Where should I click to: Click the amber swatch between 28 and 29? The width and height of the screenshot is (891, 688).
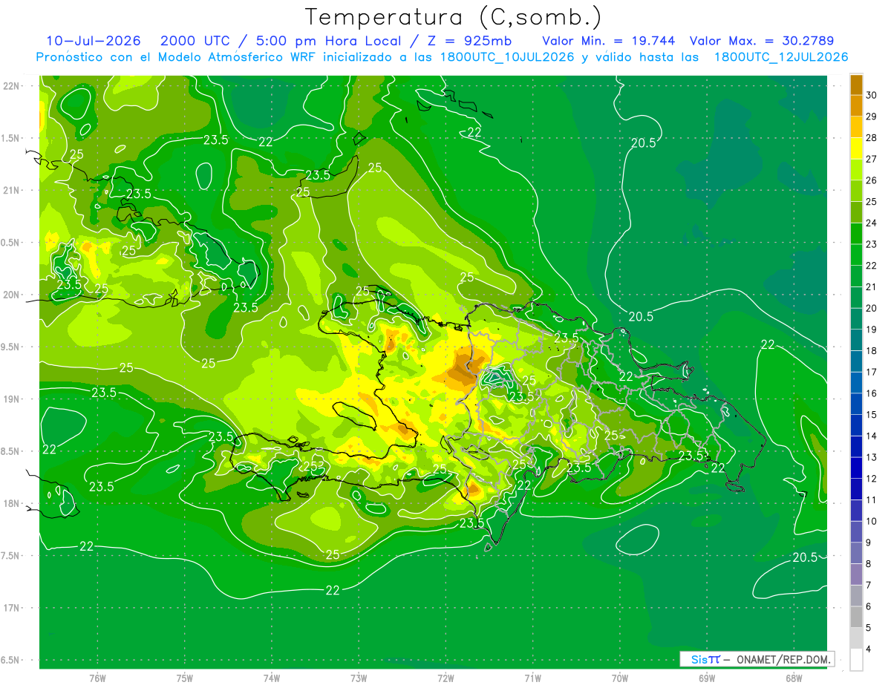pyautogui.click(x=856, y=127)
